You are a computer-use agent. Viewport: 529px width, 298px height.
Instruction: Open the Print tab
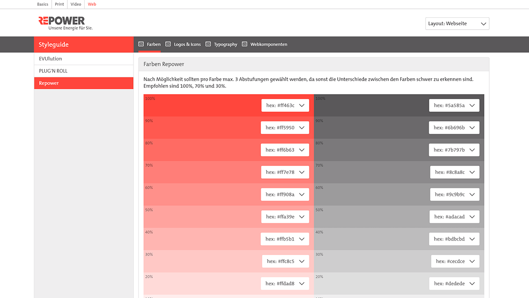click(59, 4)
